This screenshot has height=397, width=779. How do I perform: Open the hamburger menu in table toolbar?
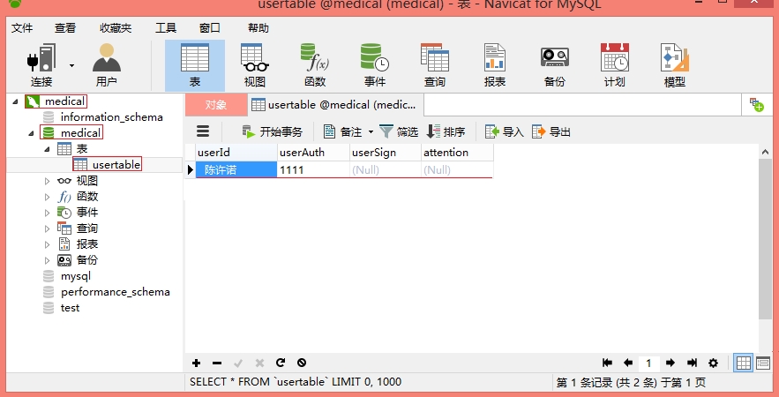[203, 131]
